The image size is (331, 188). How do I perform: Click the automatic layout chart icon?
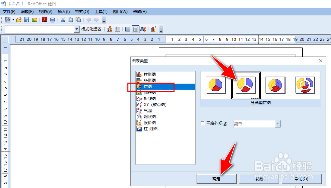pos(153,29)
